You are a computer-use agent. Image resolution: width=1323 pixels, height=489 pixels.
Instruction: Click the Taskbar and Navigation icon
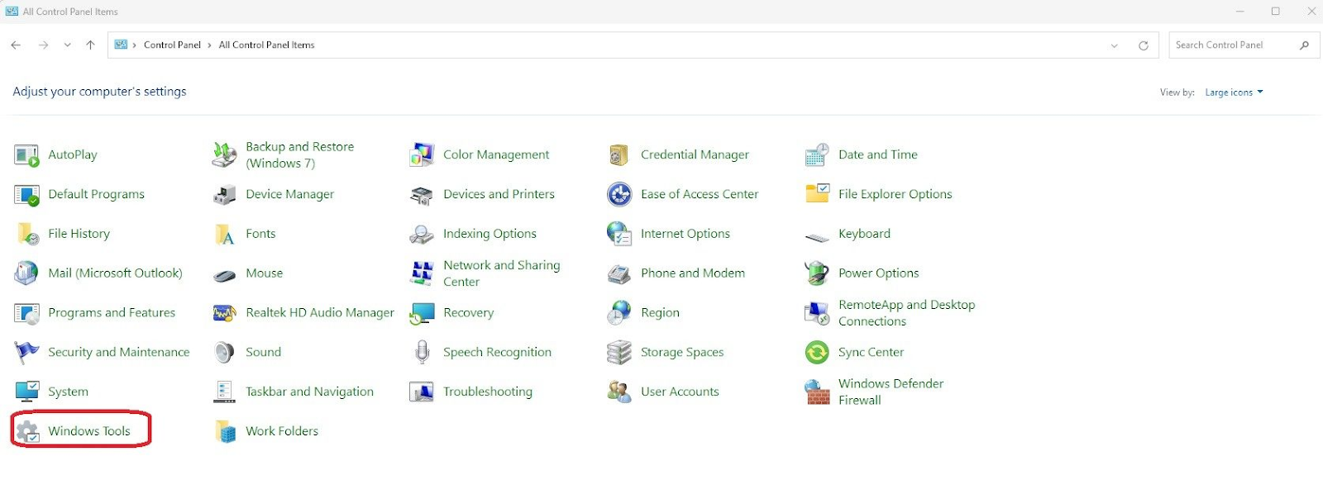pos(224,392)
